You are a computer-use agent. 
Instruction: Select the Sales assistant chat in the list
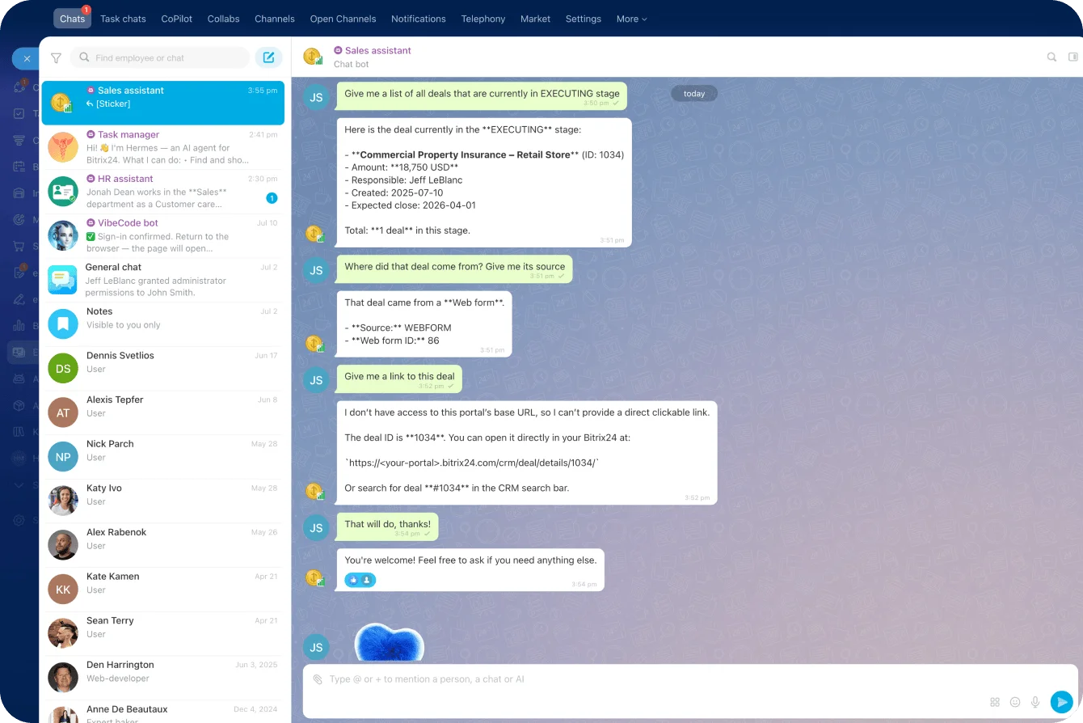coord(162,102)
